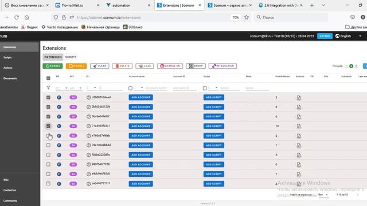Open the Script condition dropdown
The width and height of the screenshot is (367, 206).
pyautogui.click(x=213, y=88)
